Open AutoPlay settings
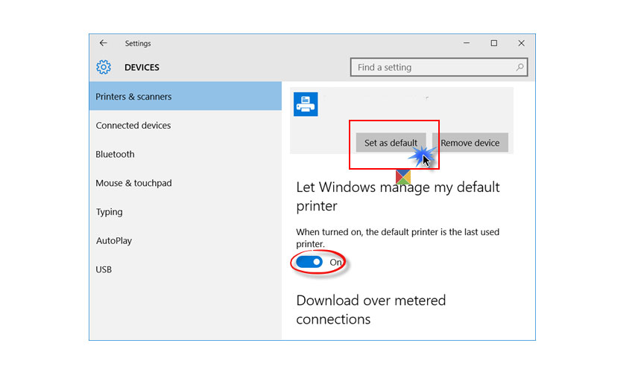The height and width of the screenshot is (372, 641). [x=186, y=240]
